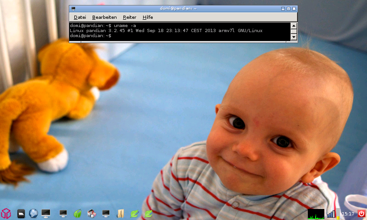Open the tan folder icon in taskbar

pyautogui.click(x=121, y=214)
